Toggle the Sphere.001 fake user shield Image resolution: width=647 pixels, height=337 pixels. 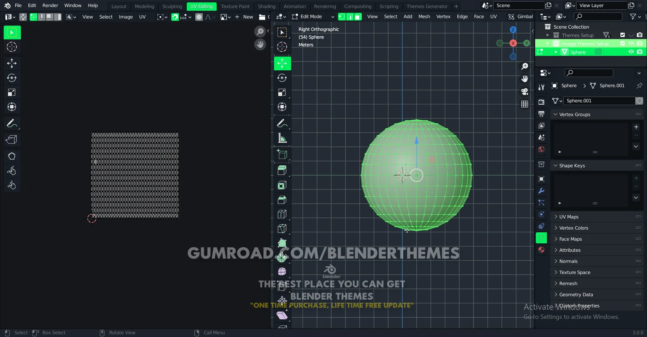639,101
